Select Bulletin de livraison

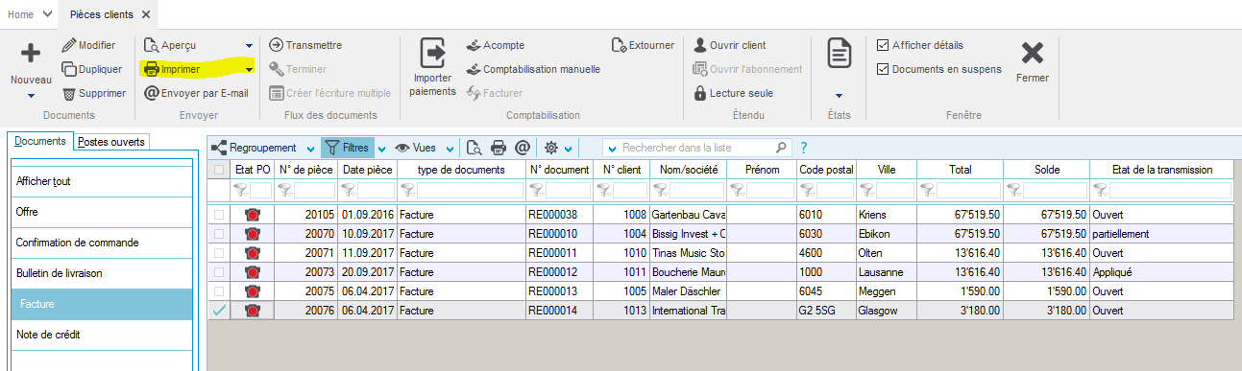pos(101,273)
